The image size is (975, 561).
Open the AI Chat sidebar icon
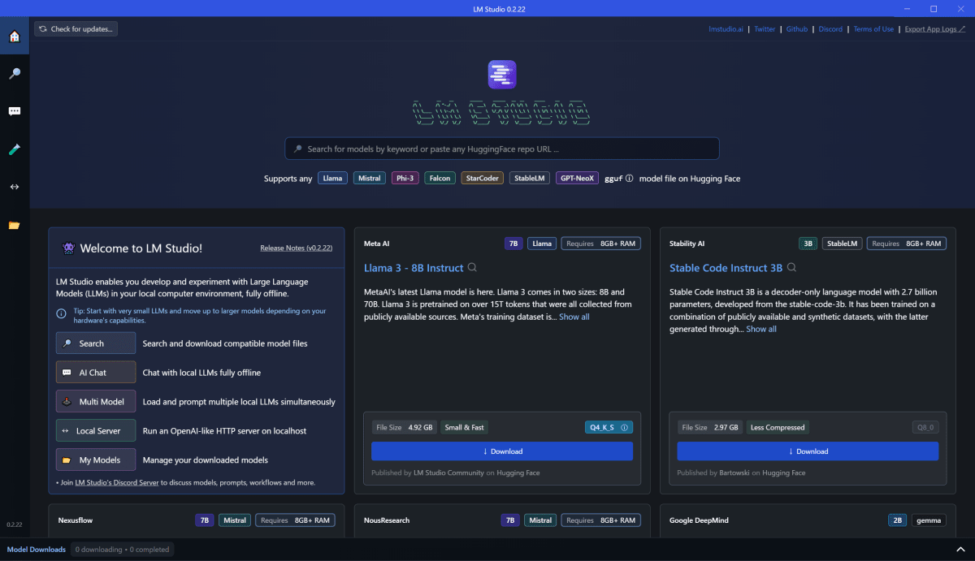click(x=14, y=111)
